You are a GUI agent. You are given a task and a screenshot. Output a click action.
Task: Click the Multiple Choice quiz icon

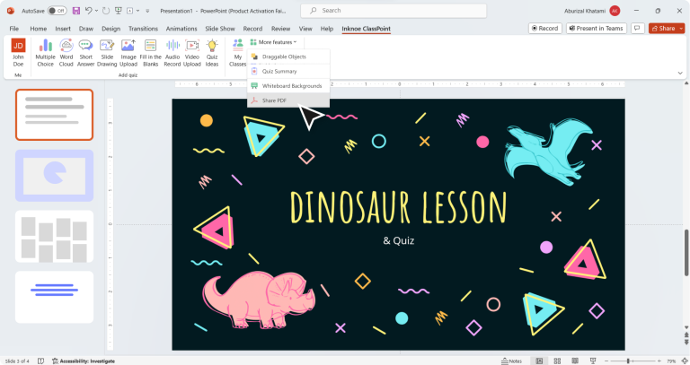45,53
